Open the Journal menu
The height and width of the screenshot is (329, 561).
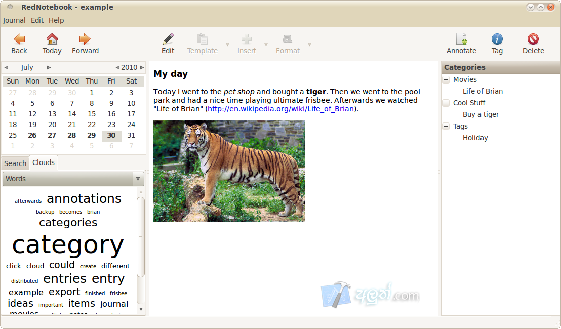pyautogui.click(x=14, y=20)
